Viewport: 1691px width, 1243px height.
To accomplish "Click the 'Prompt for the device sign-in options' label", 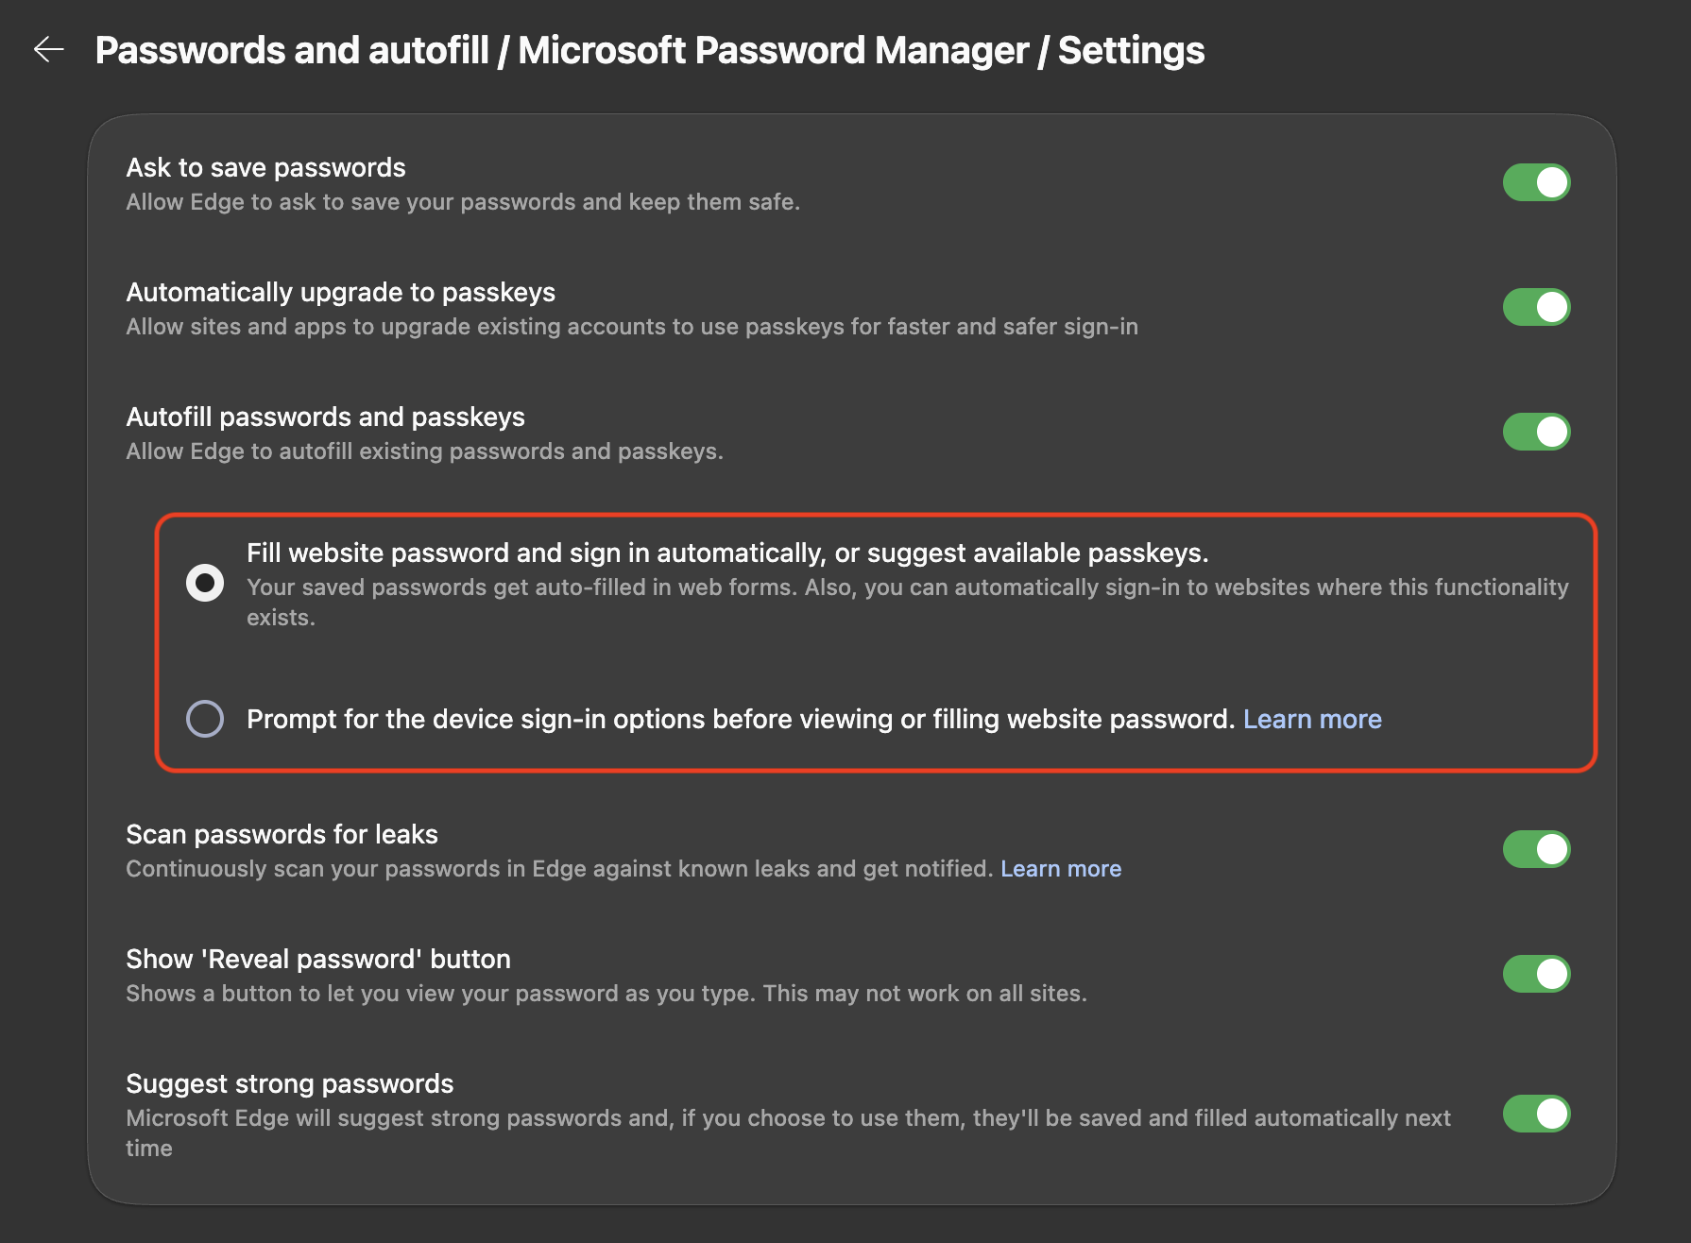I will coord(741,719).
